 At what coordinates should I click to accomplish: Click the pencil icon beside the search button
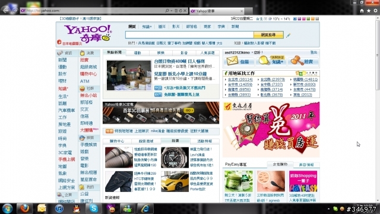coord(288,36)
